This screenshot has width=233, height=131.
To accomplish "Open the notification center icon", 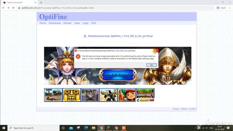I will [x=228, y=128].
